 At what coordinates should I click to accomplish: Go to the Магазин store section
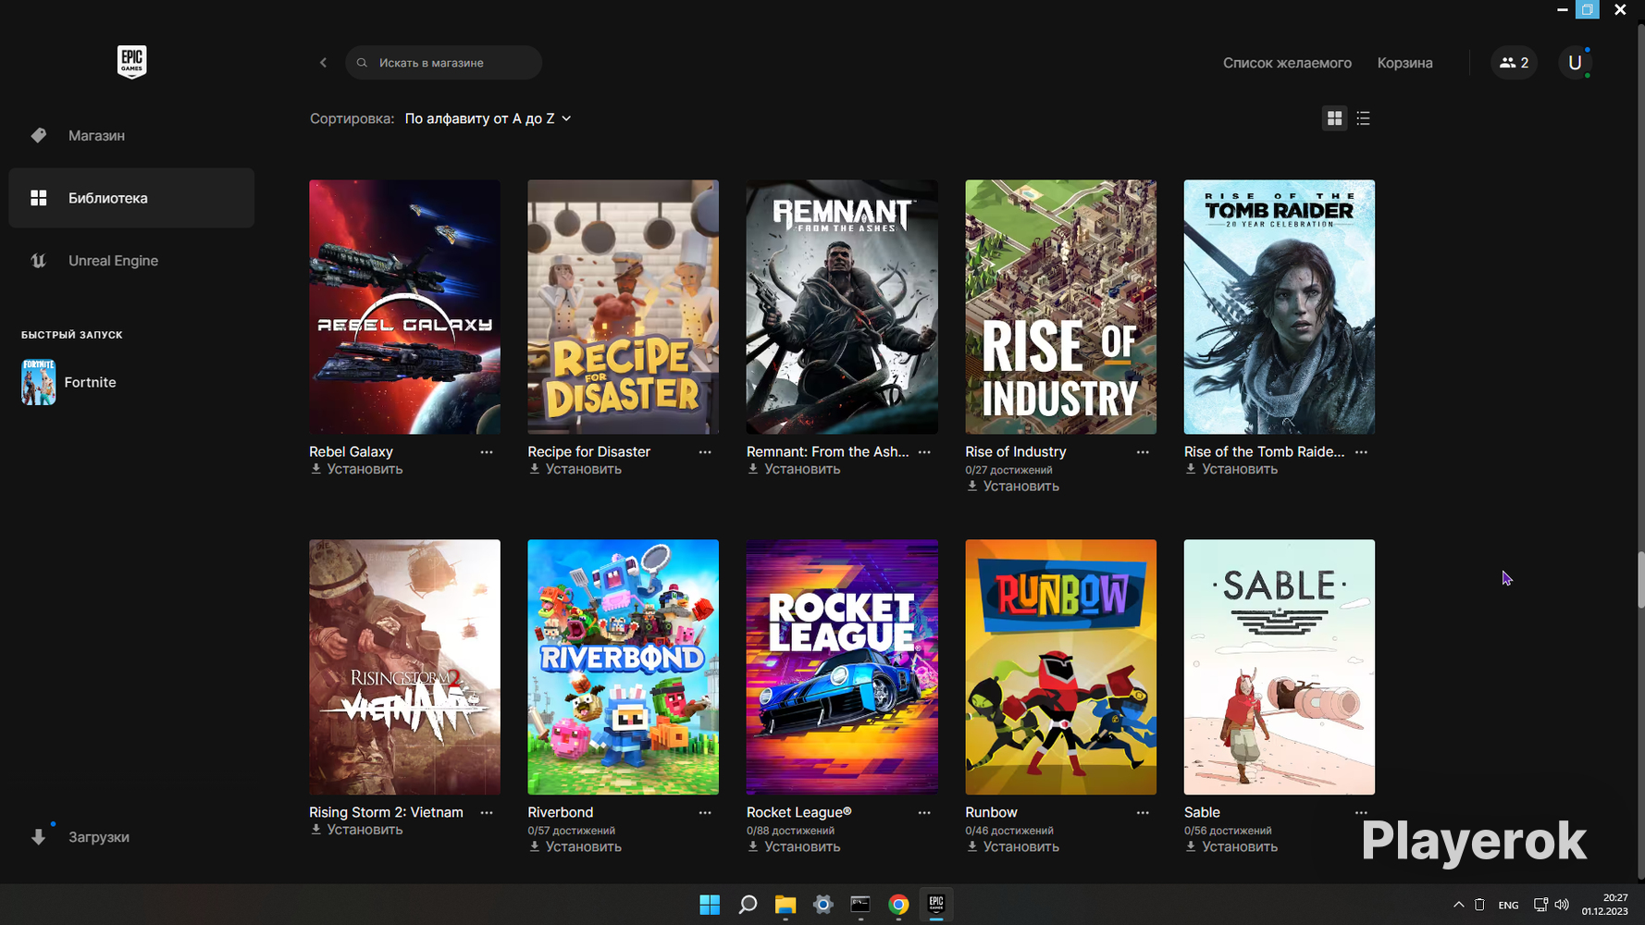[96, 136]
